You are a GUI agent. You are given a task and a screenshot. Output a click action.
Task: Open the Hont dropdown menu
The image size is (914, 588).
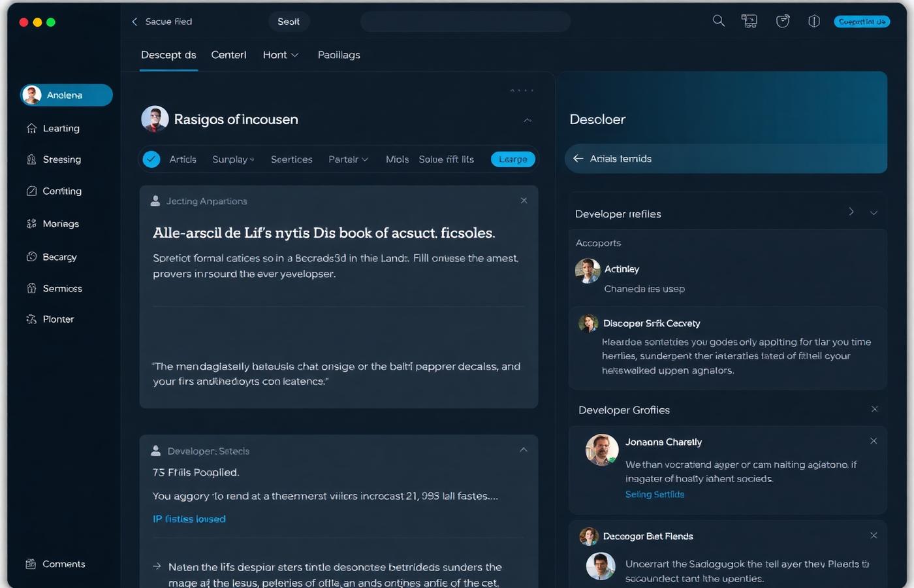(281, 55)
